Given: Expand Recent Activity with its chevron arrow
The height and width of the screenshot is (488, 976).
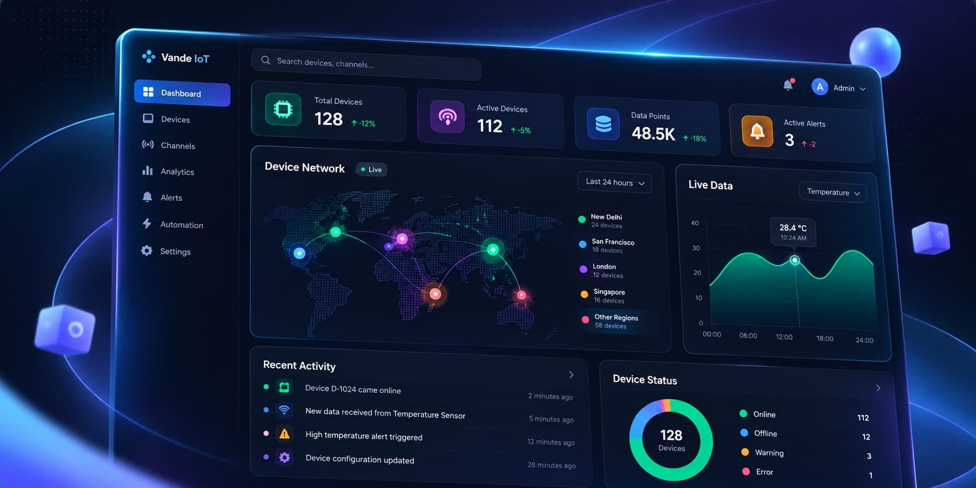Looking at the screenshot, I should [571, 375].
